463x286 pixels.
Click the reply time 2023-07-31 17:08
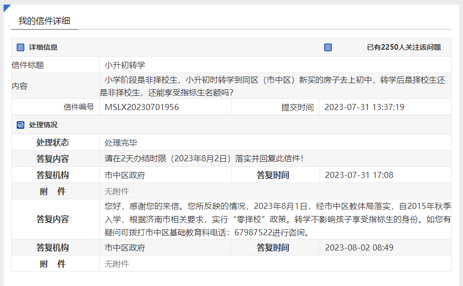point(359,175)
